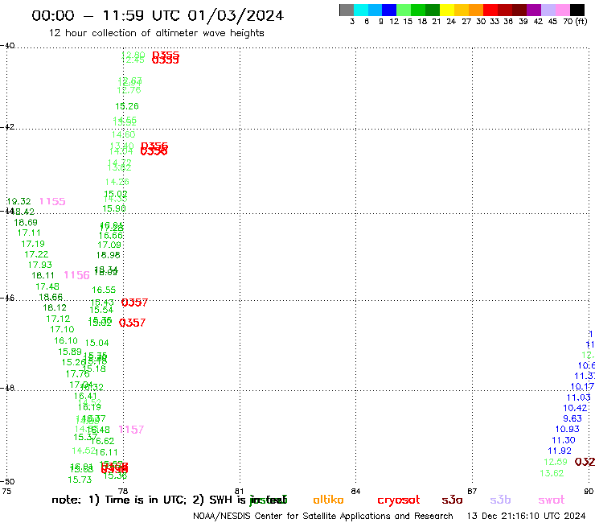Select the value '16.55'

point(104,290)
